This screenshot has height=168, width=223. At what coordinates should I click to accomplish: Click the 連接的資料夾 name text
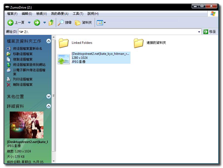pos(156,43)
